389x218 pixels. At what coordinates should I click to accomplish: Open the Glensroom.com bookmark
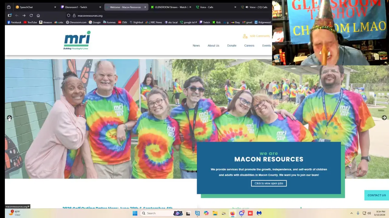(x=76, y=22)
